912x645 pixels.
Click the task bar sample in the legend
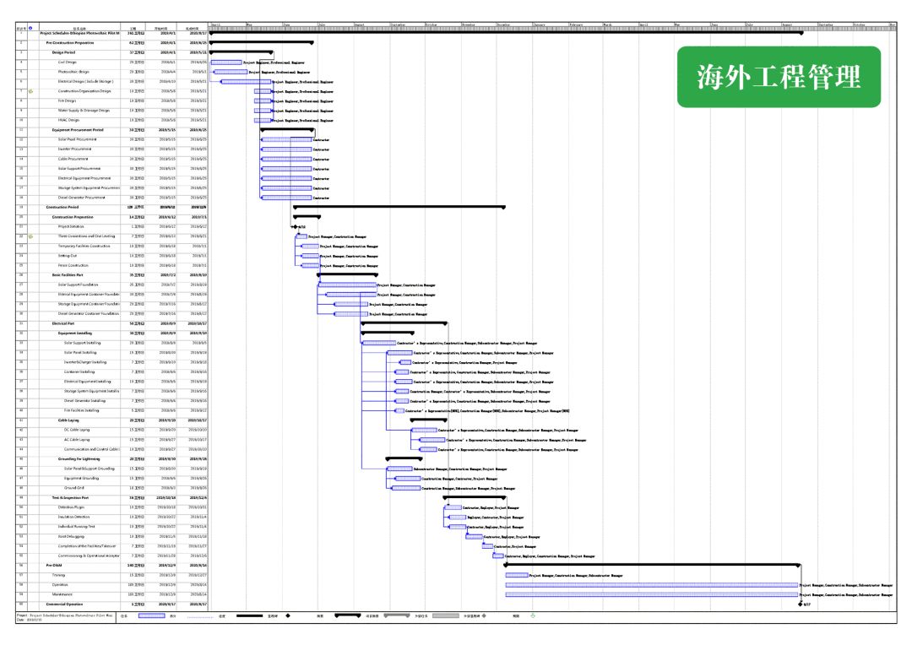tap(151, 615)
